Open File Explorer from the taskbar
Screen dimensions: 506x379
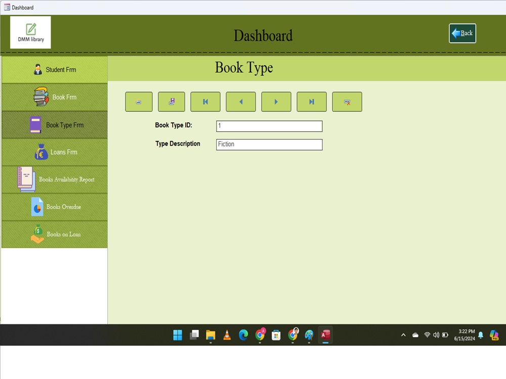pos(210,335)
